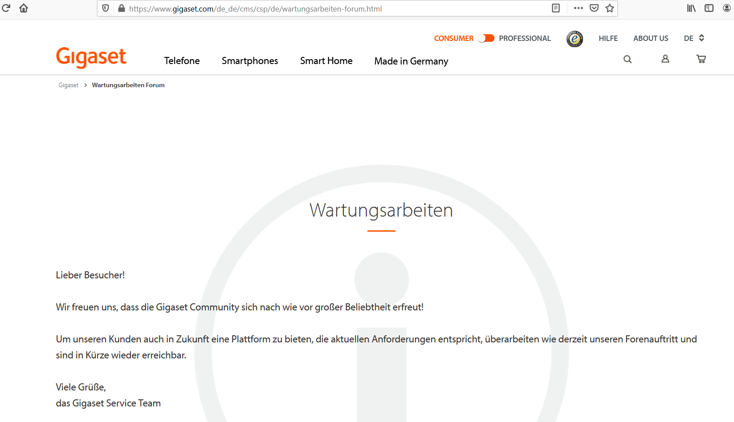Click the Wartungsarbeiten heading
This screenshot has height=422, width=734.
click(x=381, y=210)
